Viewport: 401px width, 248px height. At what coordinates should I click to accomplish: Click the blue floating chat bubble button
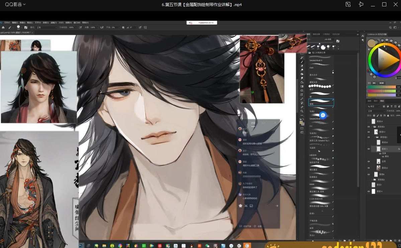point(323,115)
